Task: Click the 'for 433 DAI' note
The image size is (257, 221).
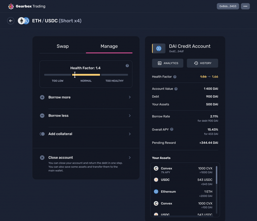Action: coord(211,134)
